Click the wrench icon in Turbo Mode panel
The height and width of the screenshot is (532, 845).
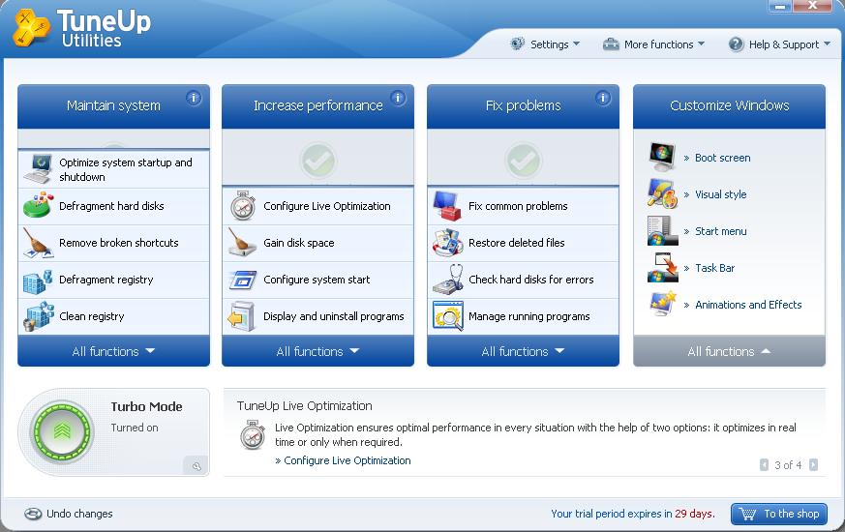[x=196, y=466]
